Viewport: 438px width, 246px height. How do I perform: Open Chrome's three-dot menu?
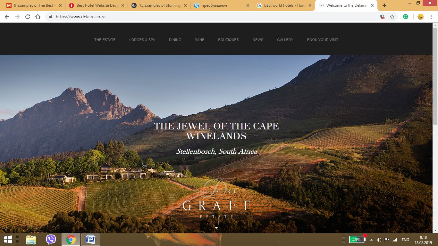coord(431,17)
